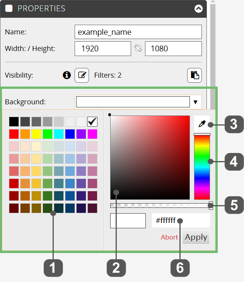Screen dimensions: 244x282
Task: Collapse the Properties panel with the chevron
Action: tap(198, 8)
